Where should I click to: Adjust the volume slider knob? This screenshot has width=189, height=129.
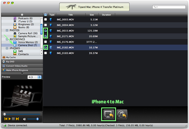38,119
